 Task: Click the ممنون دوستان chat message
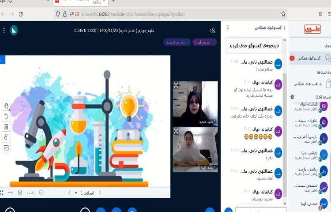262,199
